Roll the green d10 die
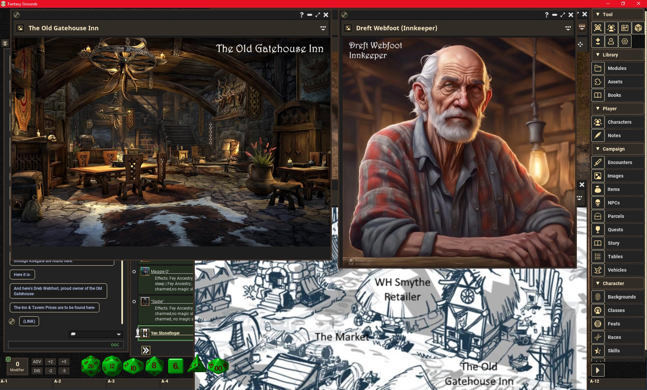The height and width of the screenshot is (390, 647). [133, 366]
